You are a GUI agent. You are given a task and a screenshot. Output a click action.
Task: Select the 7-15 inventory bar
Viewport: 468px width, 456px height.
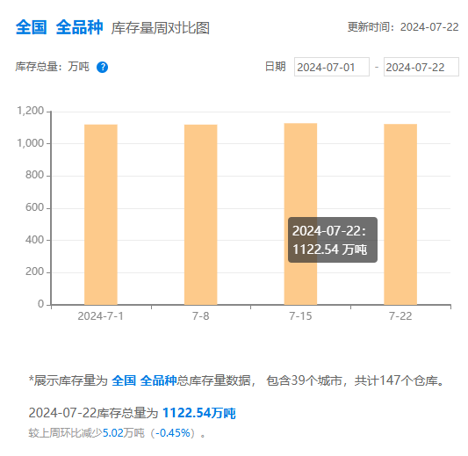(x=300, y=214)
